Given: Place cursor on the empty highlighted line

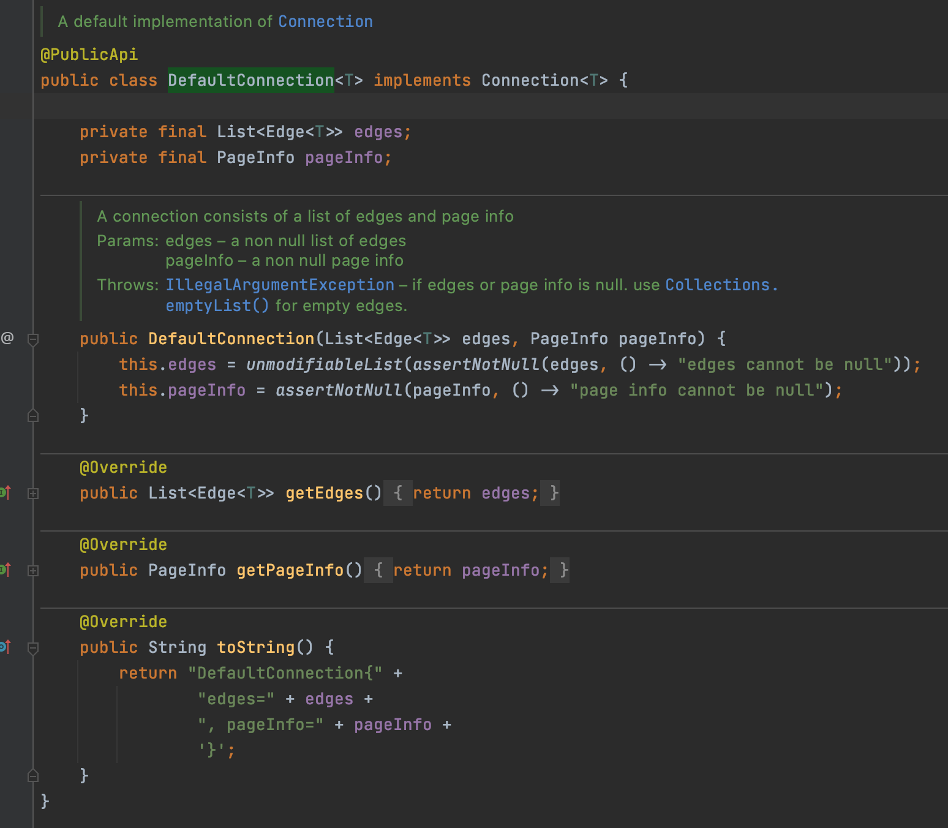Looking at the screenshot, I should pos(490,106).
